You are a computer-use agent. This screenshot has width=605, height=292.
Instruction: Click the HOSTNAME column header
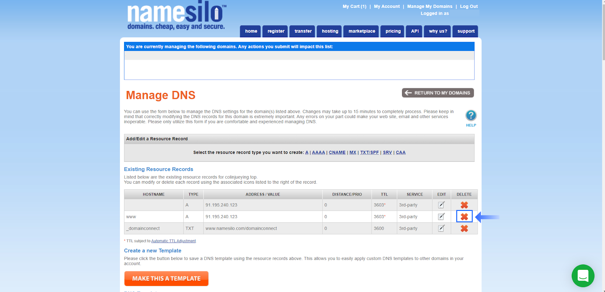(x=154, y=194)
